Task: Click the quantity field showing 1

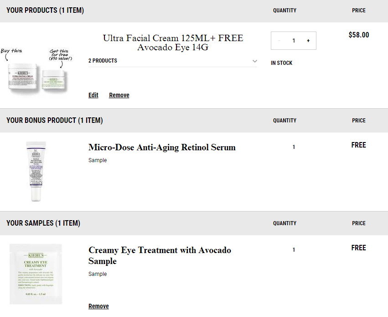Action: click(x=294, y=41)
